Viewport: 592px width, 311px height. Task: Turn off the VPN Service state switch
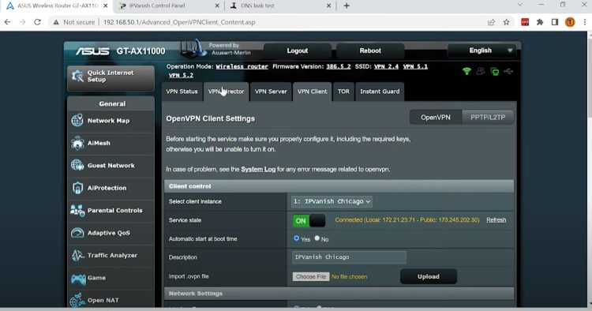[x=309, y=220]
